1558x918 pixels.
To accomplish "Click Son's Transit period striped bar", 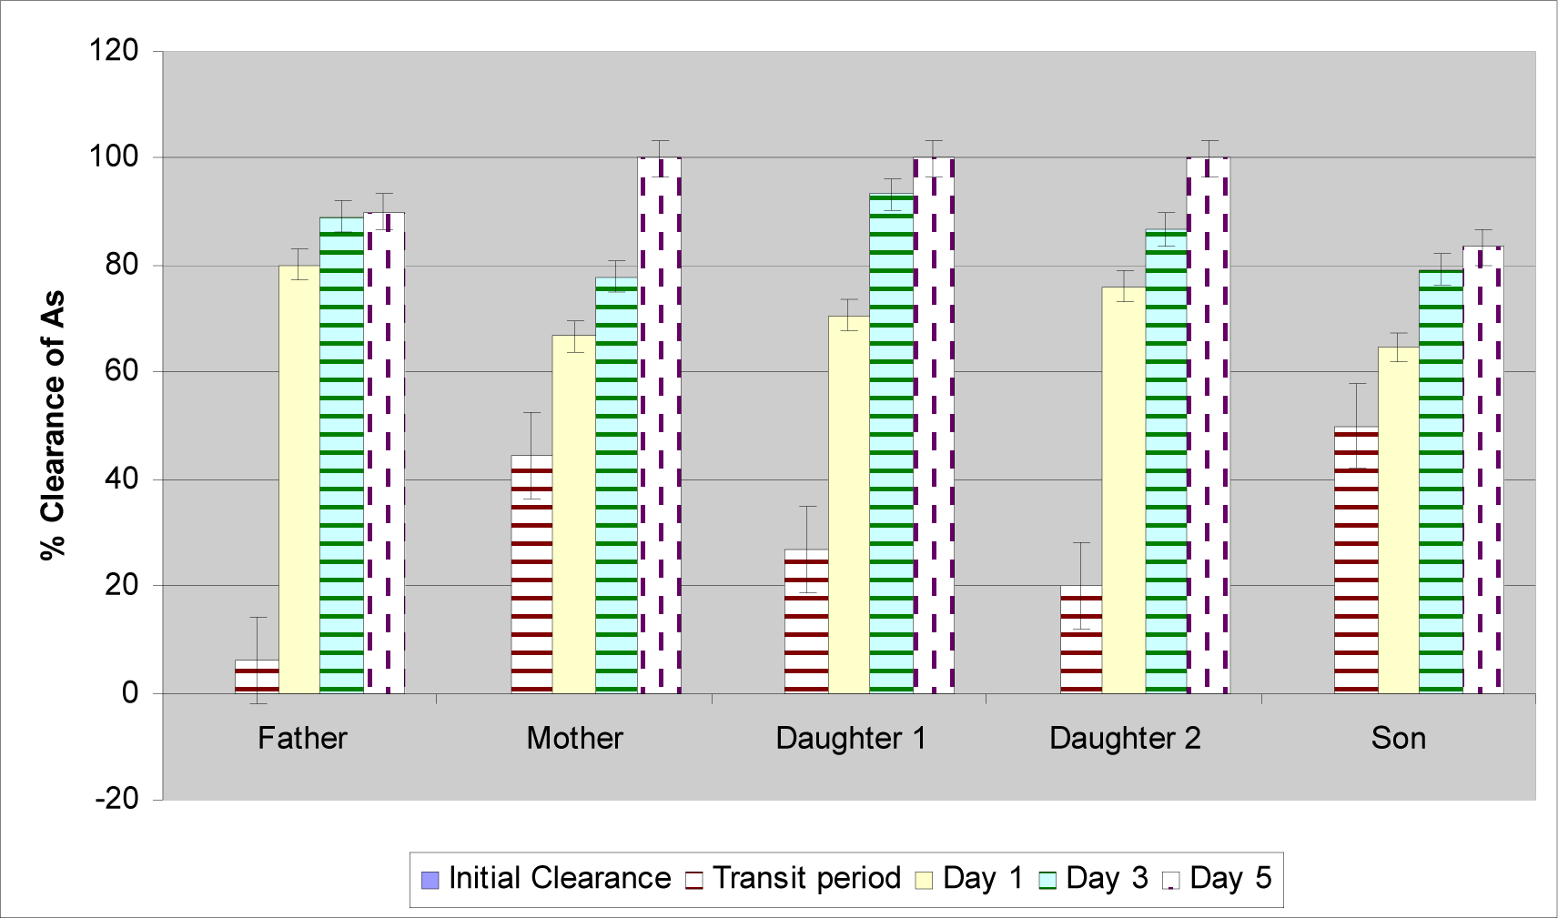I will 1356,560.
